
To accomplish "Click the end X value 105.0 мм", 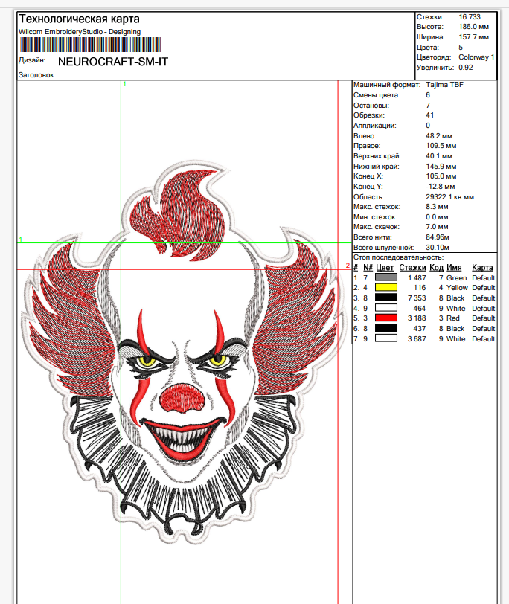I will (441, 176).
